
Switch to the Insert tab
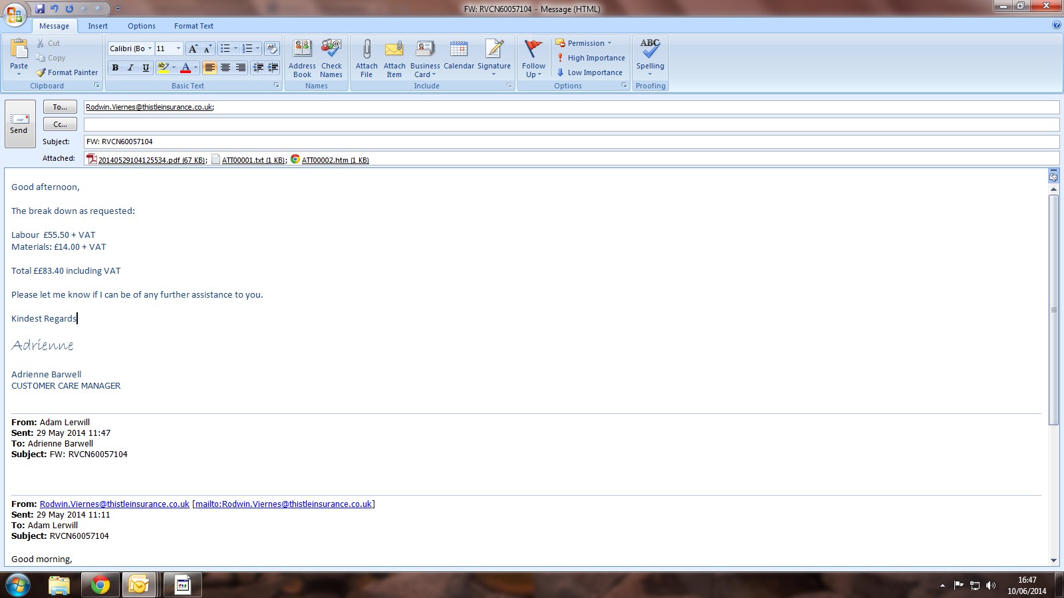98,26
